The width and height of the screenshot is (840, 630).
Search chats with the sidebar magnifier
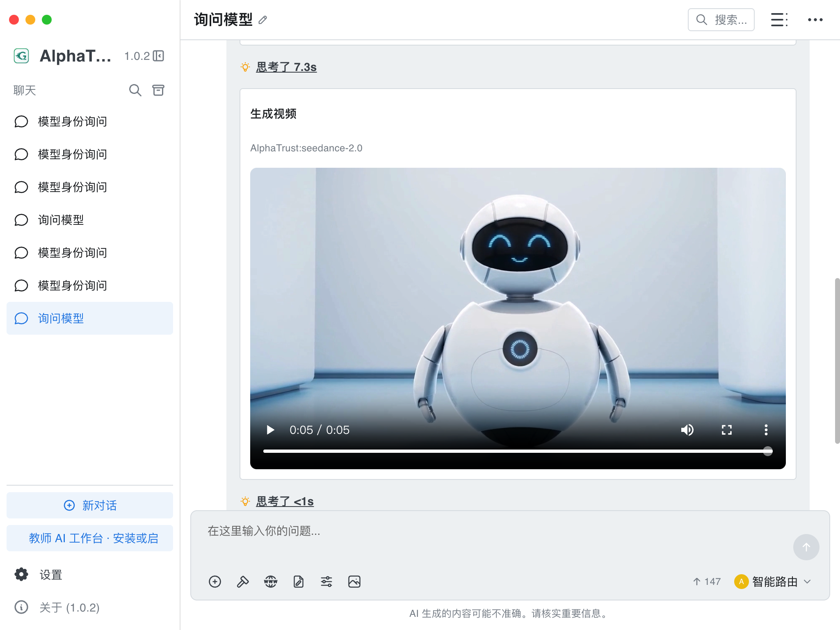[x=135, y=90]
